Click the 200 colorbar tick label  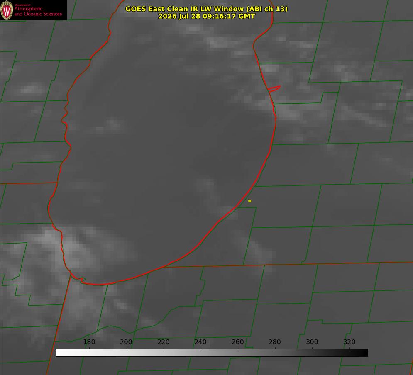pyautogui.click(x=126, y=342)
